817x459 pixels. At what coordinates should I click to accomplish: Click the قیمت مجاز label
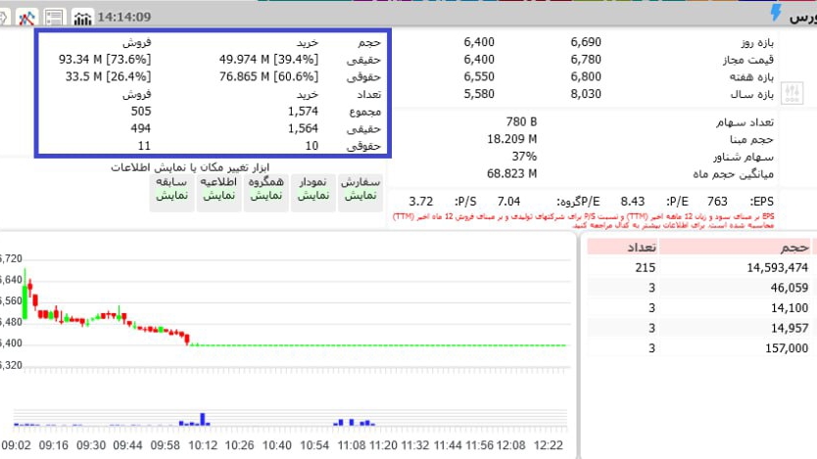point(748,60)
